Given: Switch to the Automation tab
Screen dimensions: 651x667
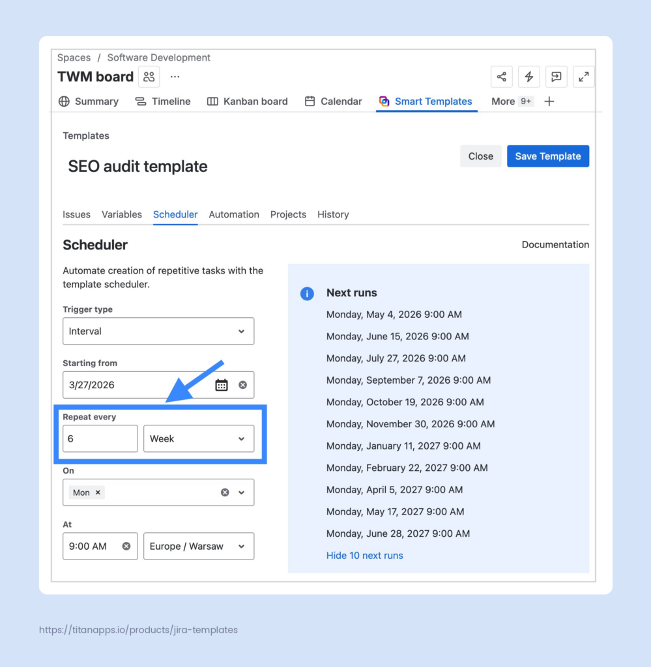Looking at the screenshot, I should click(x=234, y=214).
